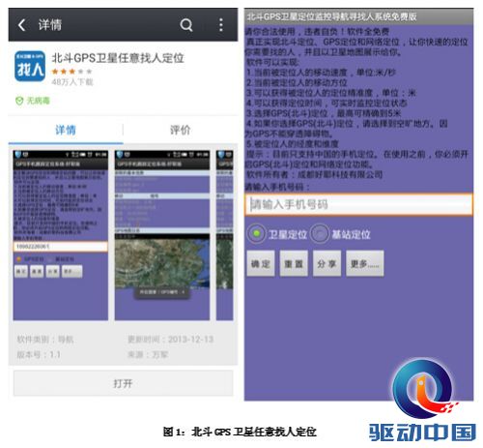483x448 pixels.
Task: Open the map screenshot thumbnail
Action: click(x=162, y=235)
